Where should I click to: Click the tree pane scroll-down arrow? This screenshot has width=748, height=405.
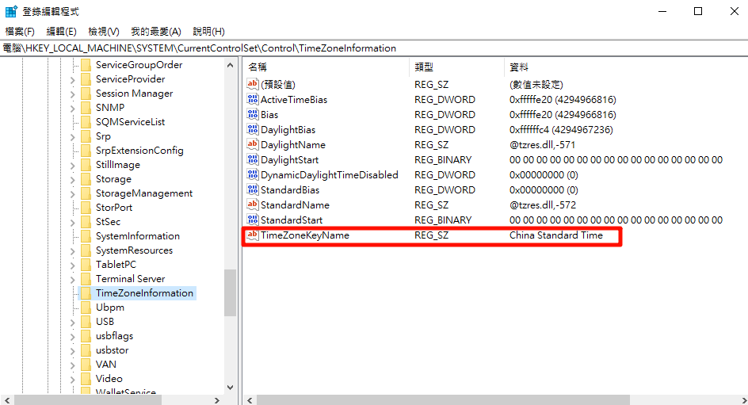tap(231, 388)
